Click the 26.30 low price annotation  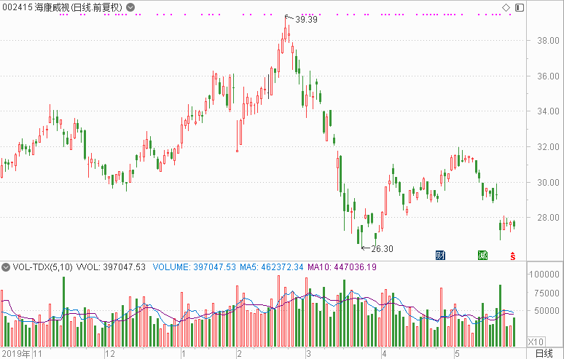point(382,248)
